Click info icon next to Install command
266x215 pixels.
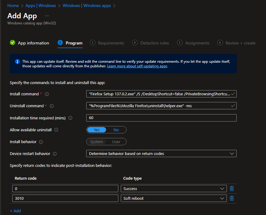pos(47,94)
